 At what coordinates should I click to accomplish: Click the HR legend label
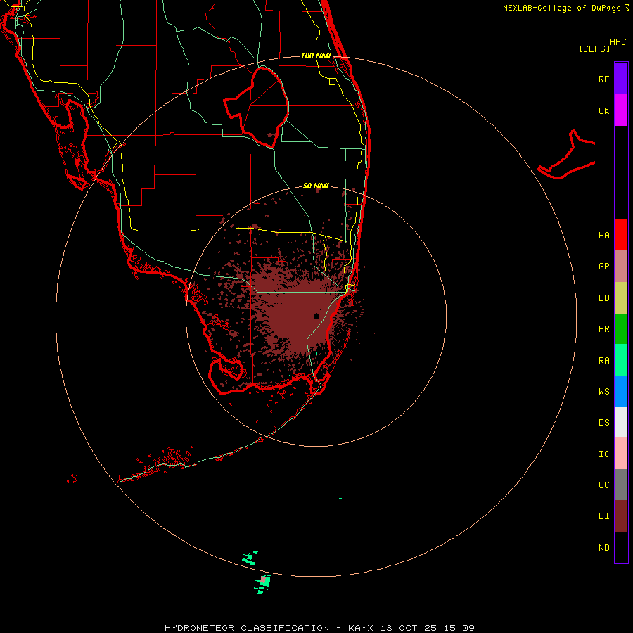pos(603,329)
